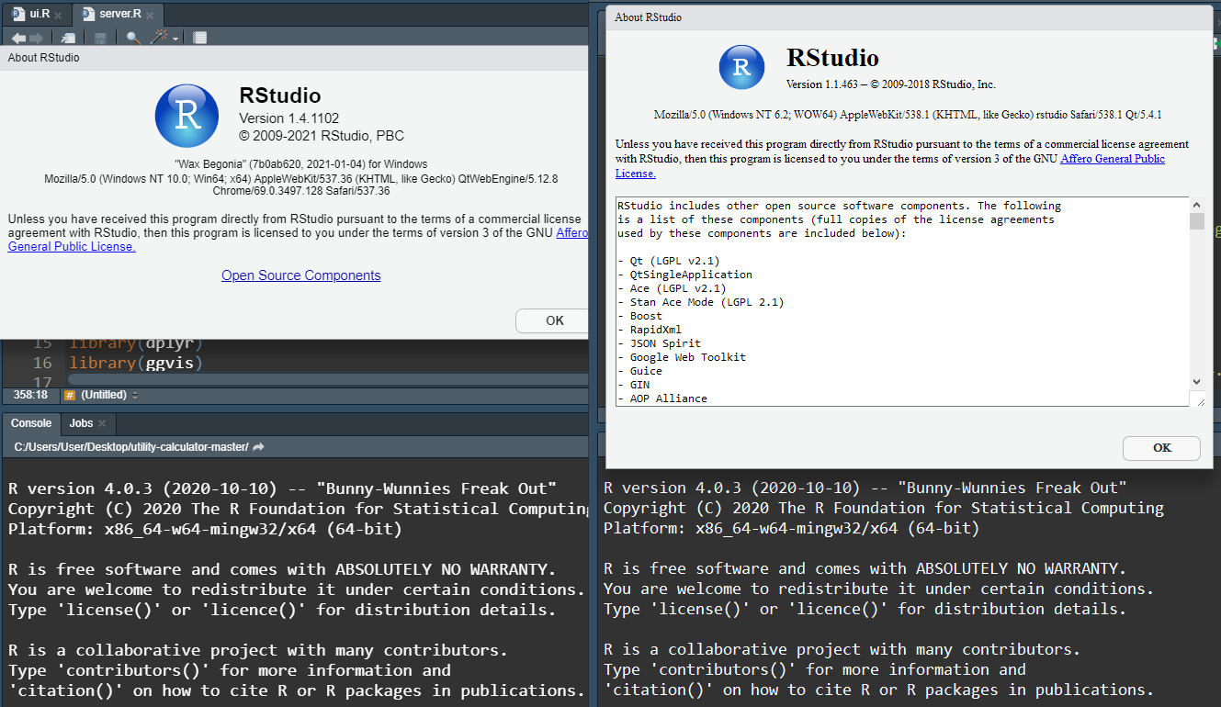Switch to the ui.R tab

36,14
